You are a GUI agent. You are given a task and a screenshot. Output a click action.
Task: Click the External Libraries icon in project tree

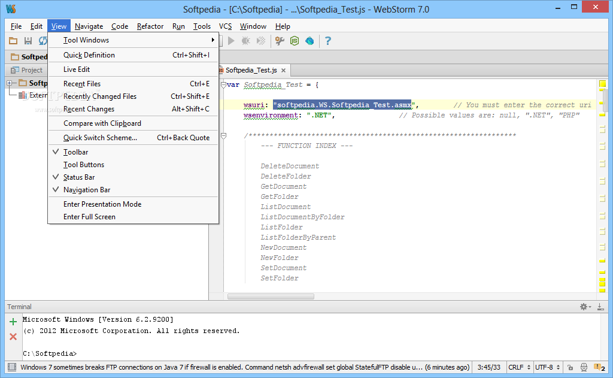(x=23, y=95)
